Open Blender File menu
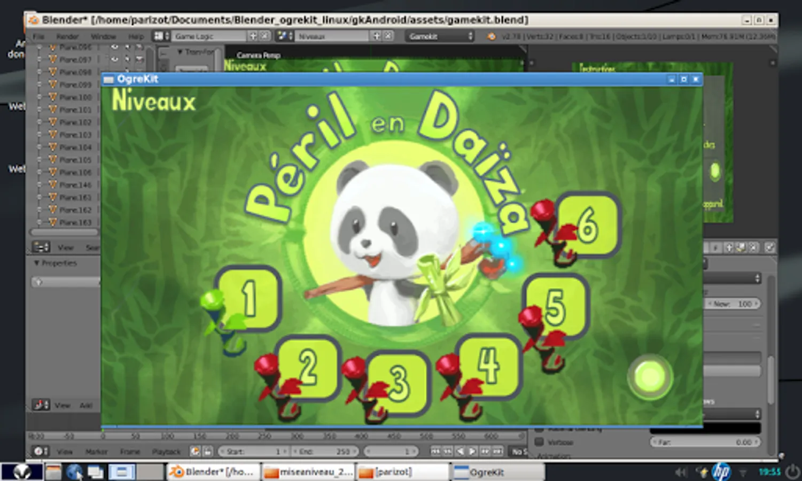Viewport: 802px width, 481px height. pos(38,36)
